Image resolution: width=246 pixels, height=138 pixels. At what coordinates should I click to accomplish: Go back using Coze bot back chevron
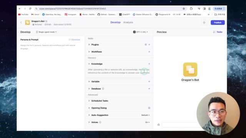pos(21,23)
